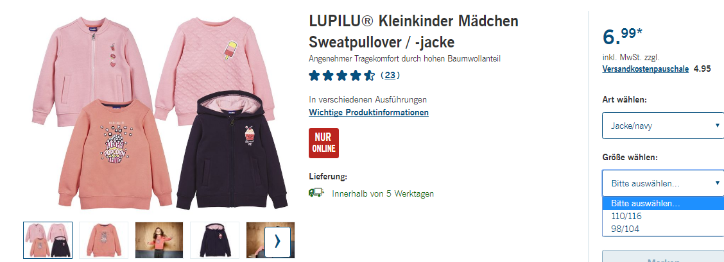The width and height of the screenshot is (724, 262).
Task: Click the main product image
Action: pyautogui.click(x=159, y=113)
